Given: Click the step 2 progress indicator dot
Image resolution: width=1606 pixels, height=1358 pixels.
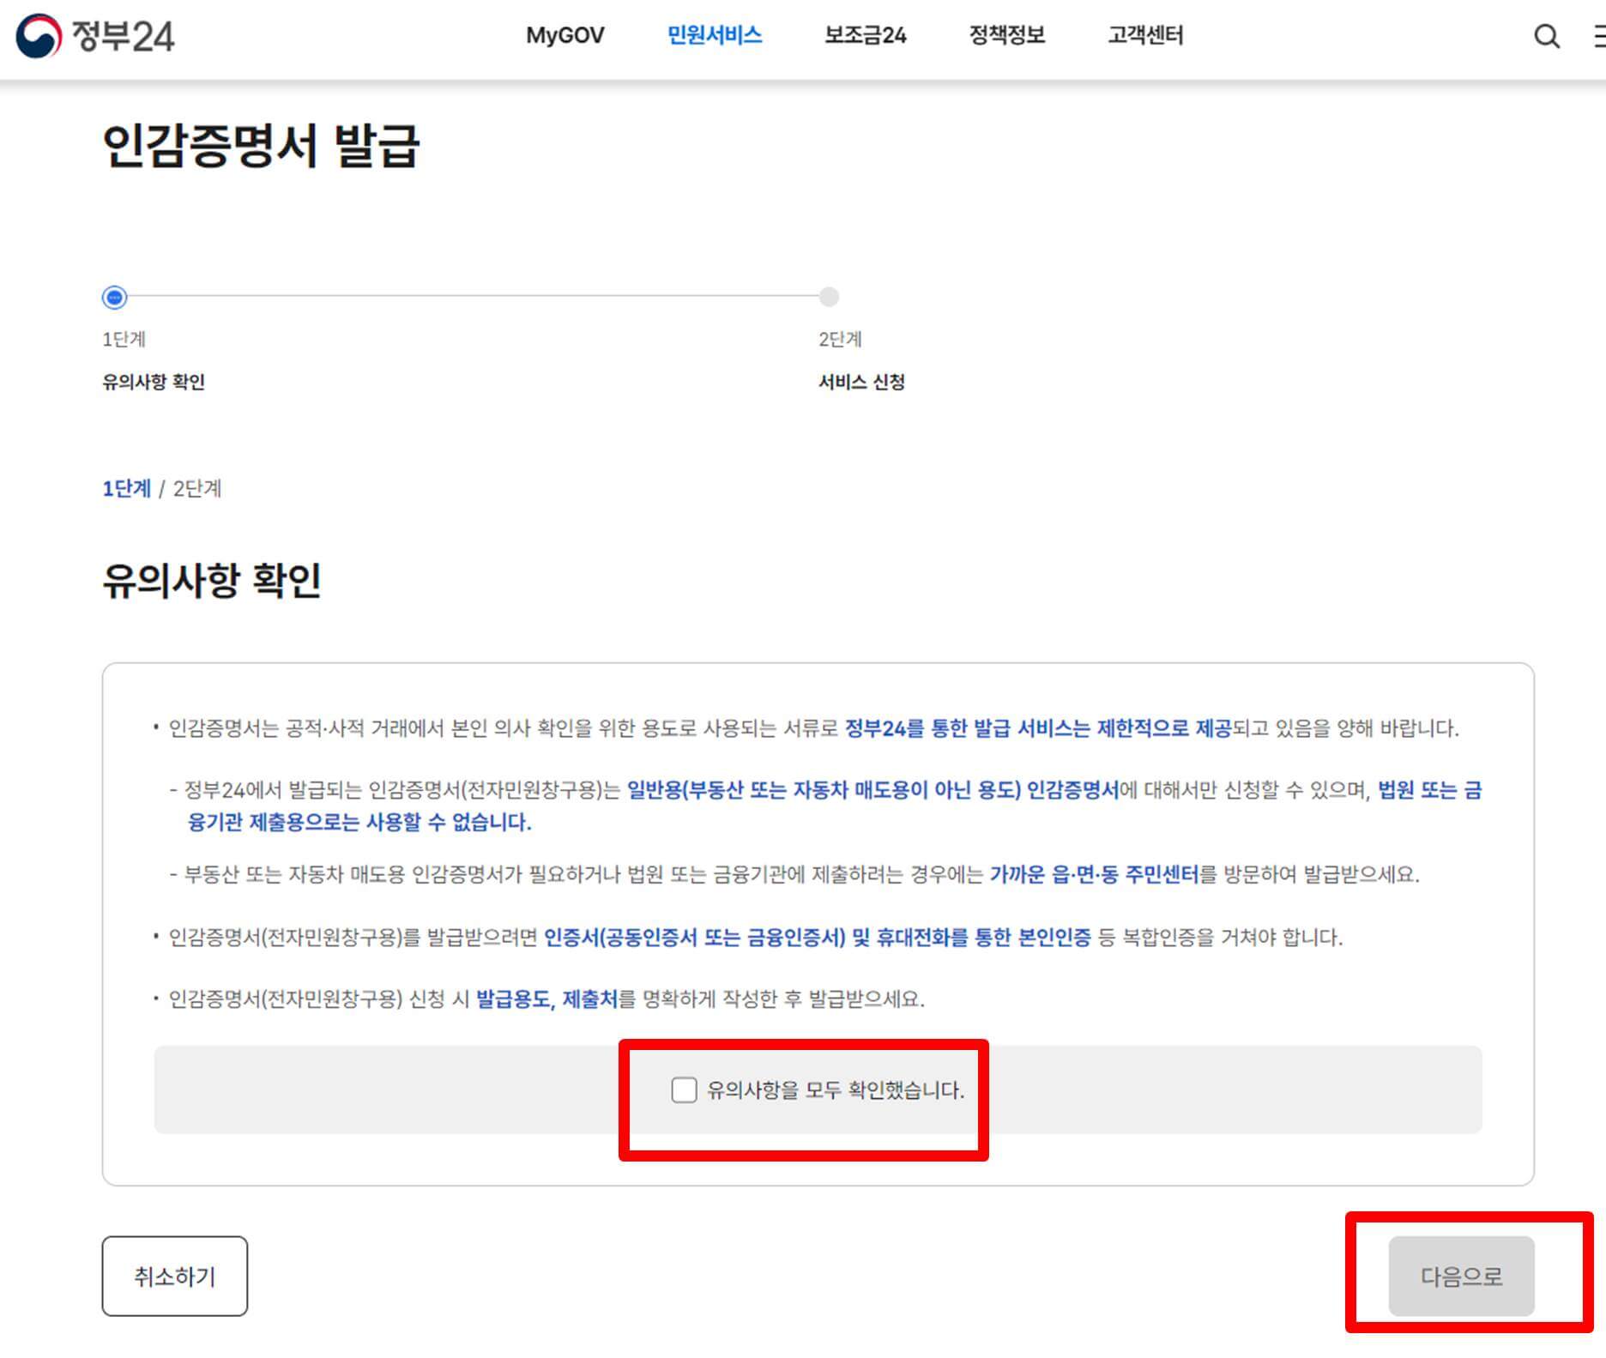Looking at the screenshot, I should point(828,298).
